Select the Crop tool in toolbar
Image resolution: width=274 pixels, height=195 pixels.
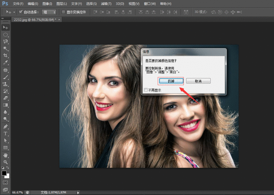5,55
